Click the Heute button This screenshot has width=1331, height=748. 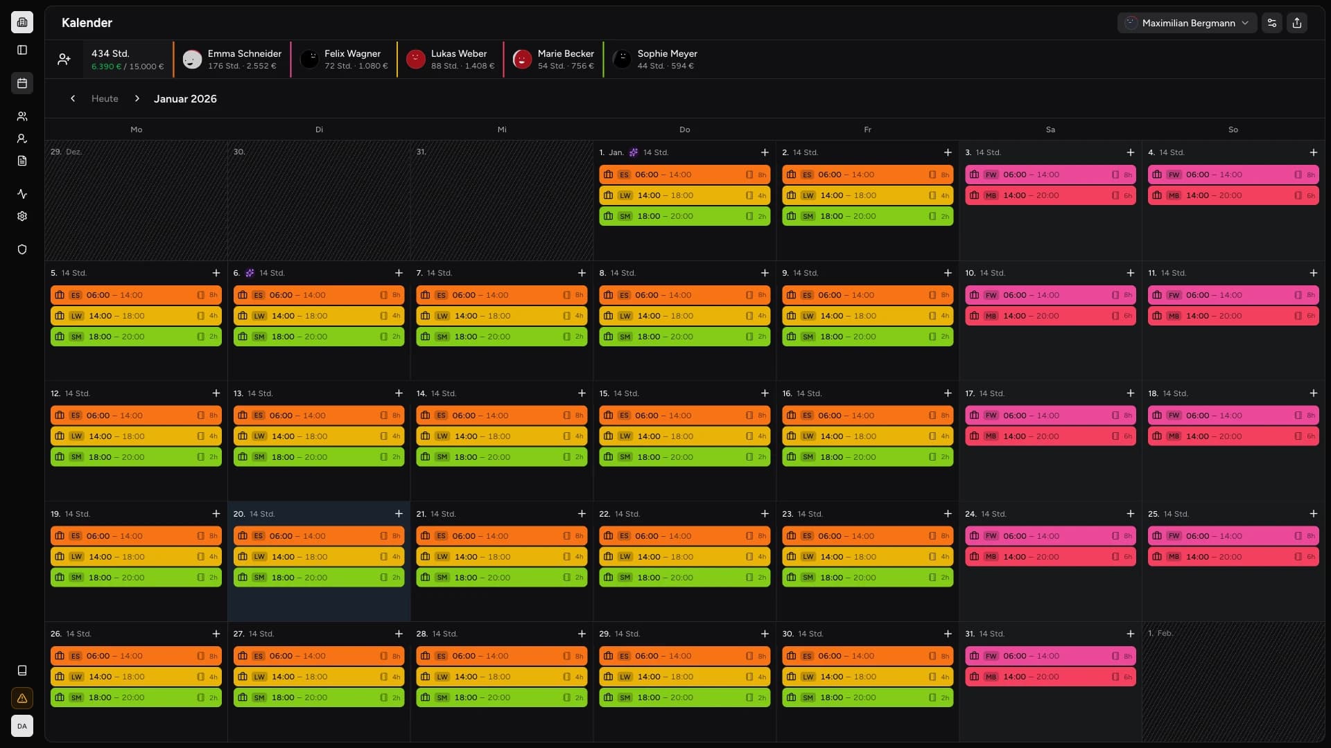[105, 98]
